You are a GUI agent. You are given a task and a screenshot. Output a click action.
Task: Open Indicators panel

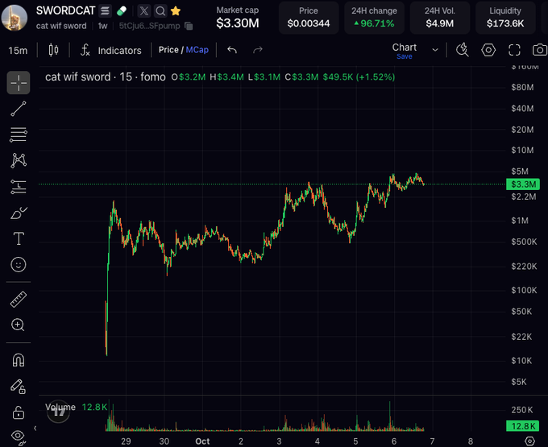[x=111, y=50]
